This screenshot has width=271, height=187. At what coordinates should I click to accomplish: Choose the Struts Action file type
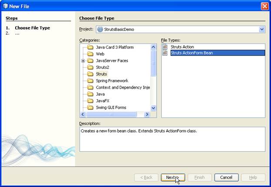182,47
